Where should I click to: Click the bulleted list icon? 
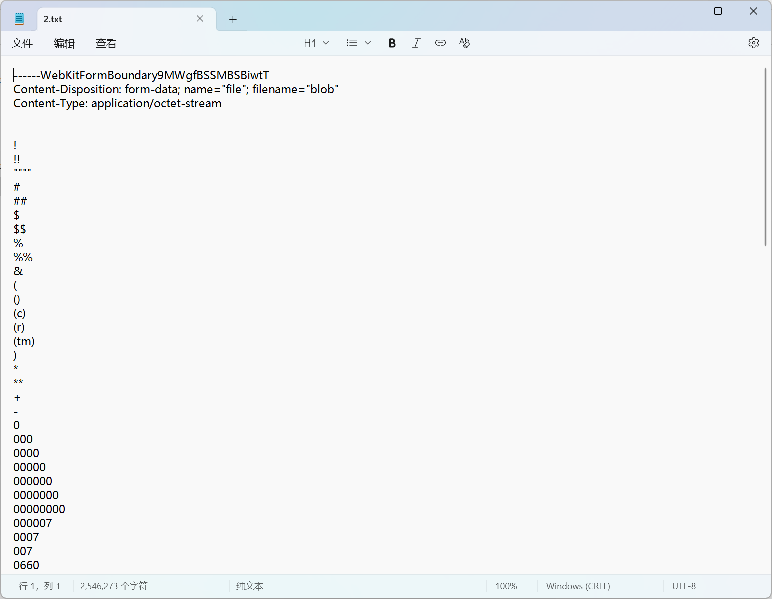[x=352, y=43]
